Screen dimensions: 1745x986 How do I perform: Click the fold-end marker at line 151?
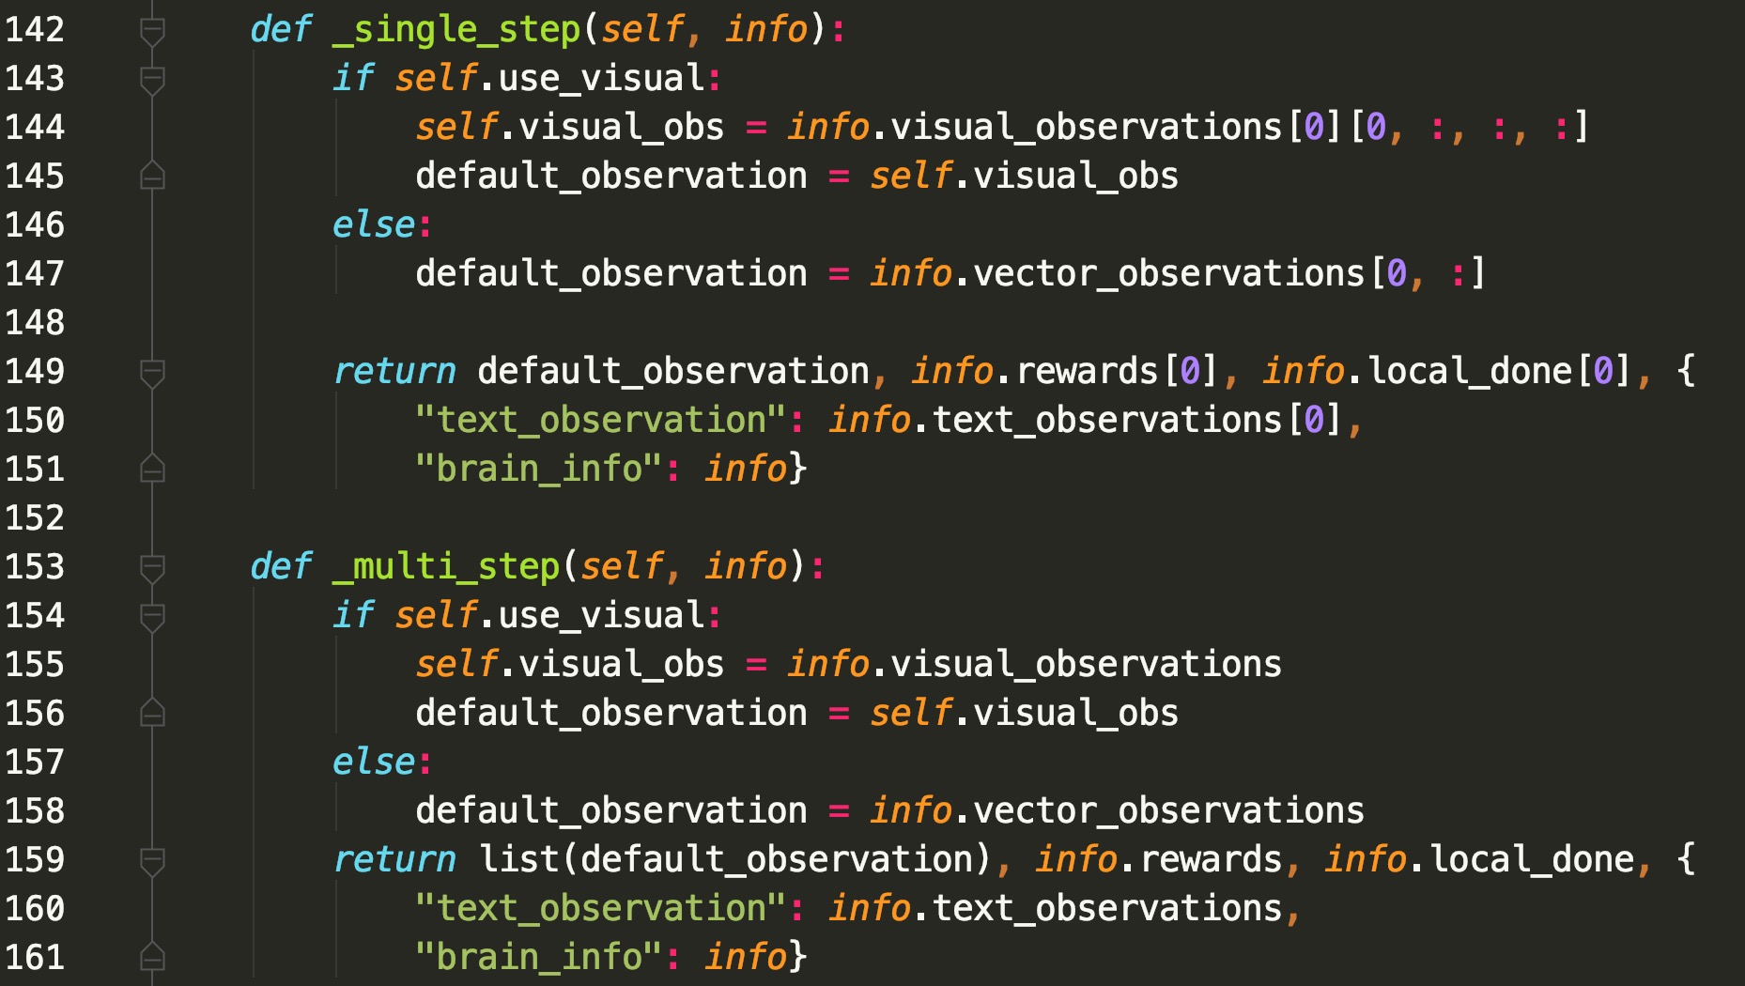(x=150, y=468)
